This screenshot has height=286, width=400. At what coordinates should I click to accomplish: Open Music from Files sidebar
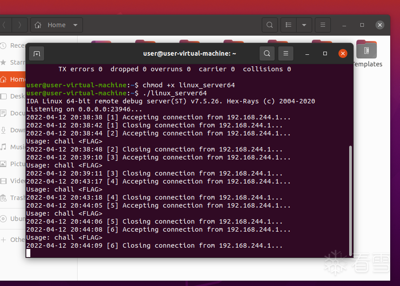13,147
